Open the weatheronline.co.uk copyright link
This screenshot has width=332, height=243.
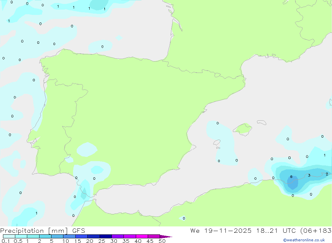click(x=304, y=240)
